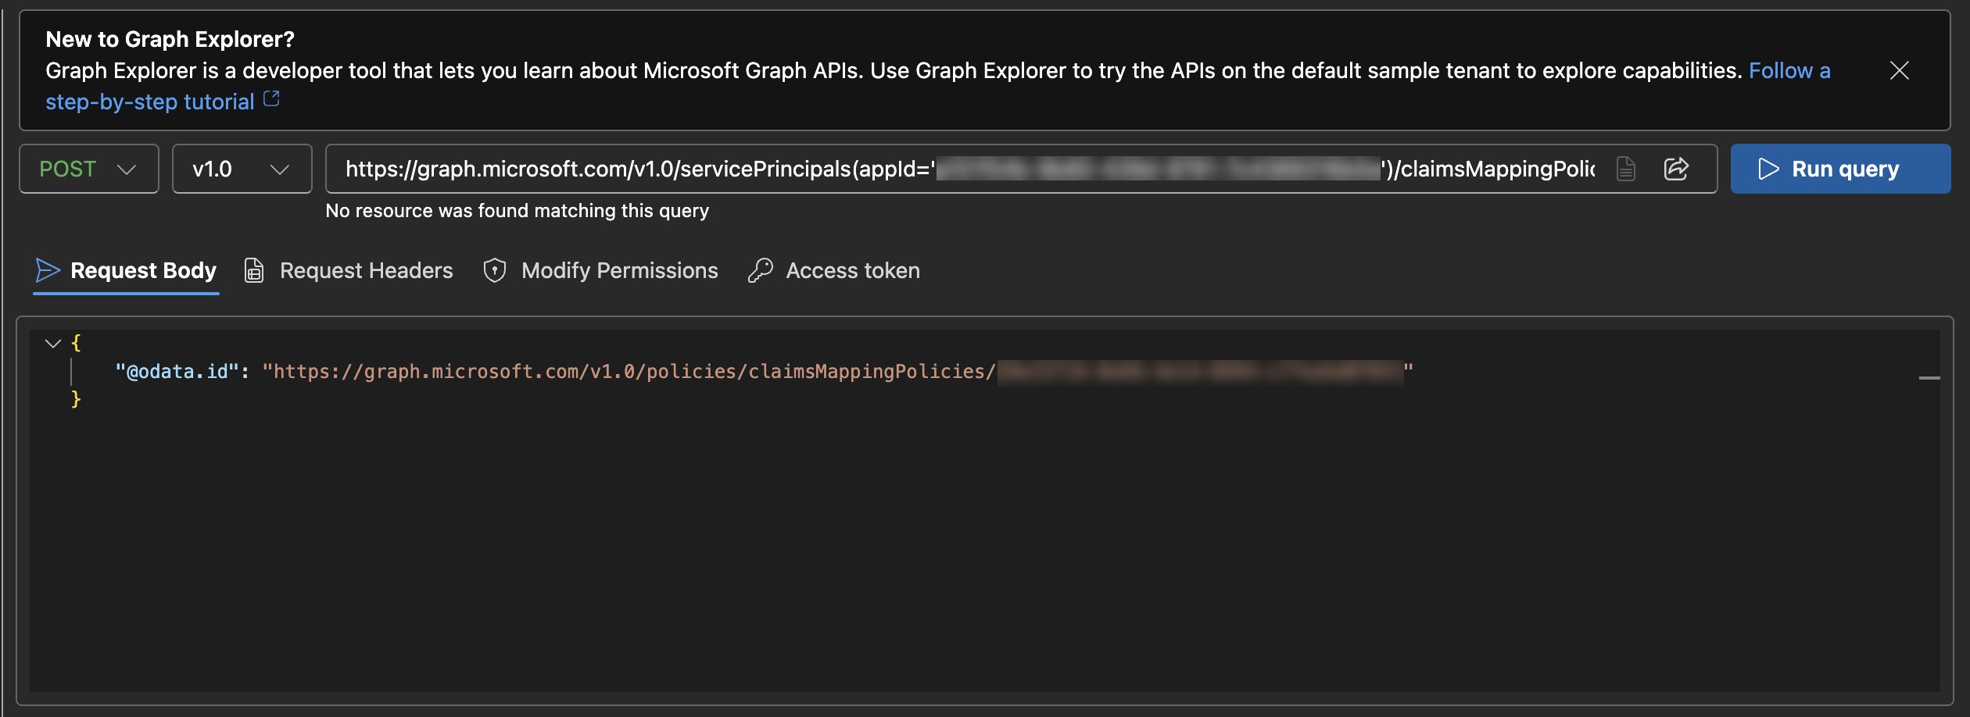
Task: Click the Modify Permissions shield icon
Action: click(495, 270)
